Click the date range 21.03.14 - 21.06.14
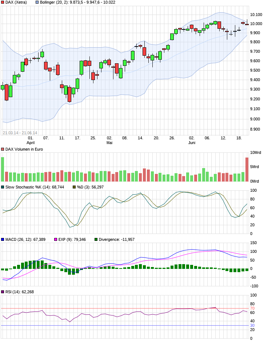Image resolution: width=264 pixels, height=342 pixels. click(20, 133)
